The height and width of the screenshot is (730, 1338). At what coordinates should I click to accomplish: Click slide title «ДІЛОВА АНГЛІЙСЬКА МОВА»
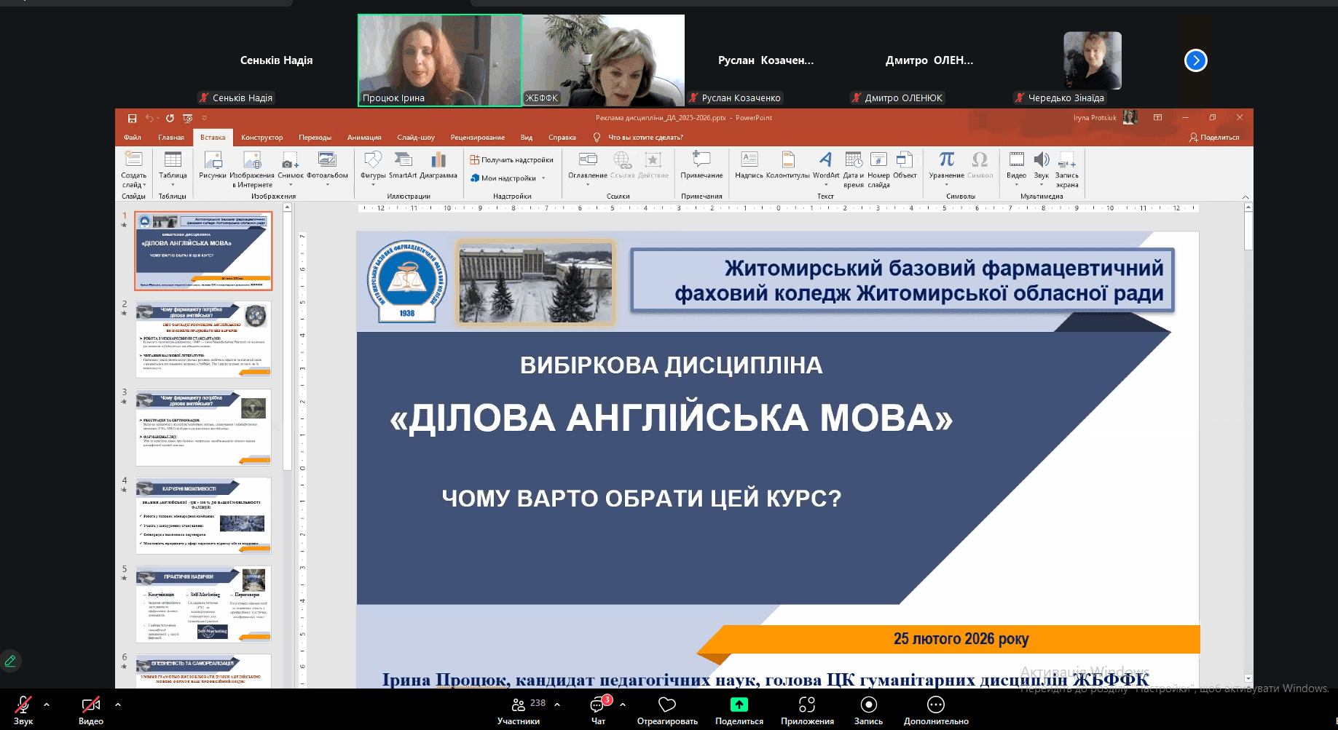[x=671, y=418]
